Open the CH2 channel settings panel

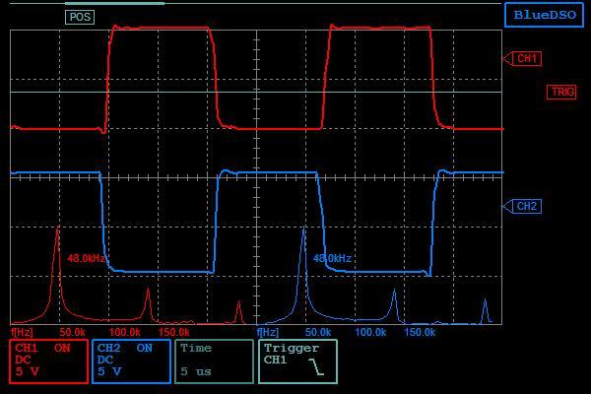coord(131,361)
